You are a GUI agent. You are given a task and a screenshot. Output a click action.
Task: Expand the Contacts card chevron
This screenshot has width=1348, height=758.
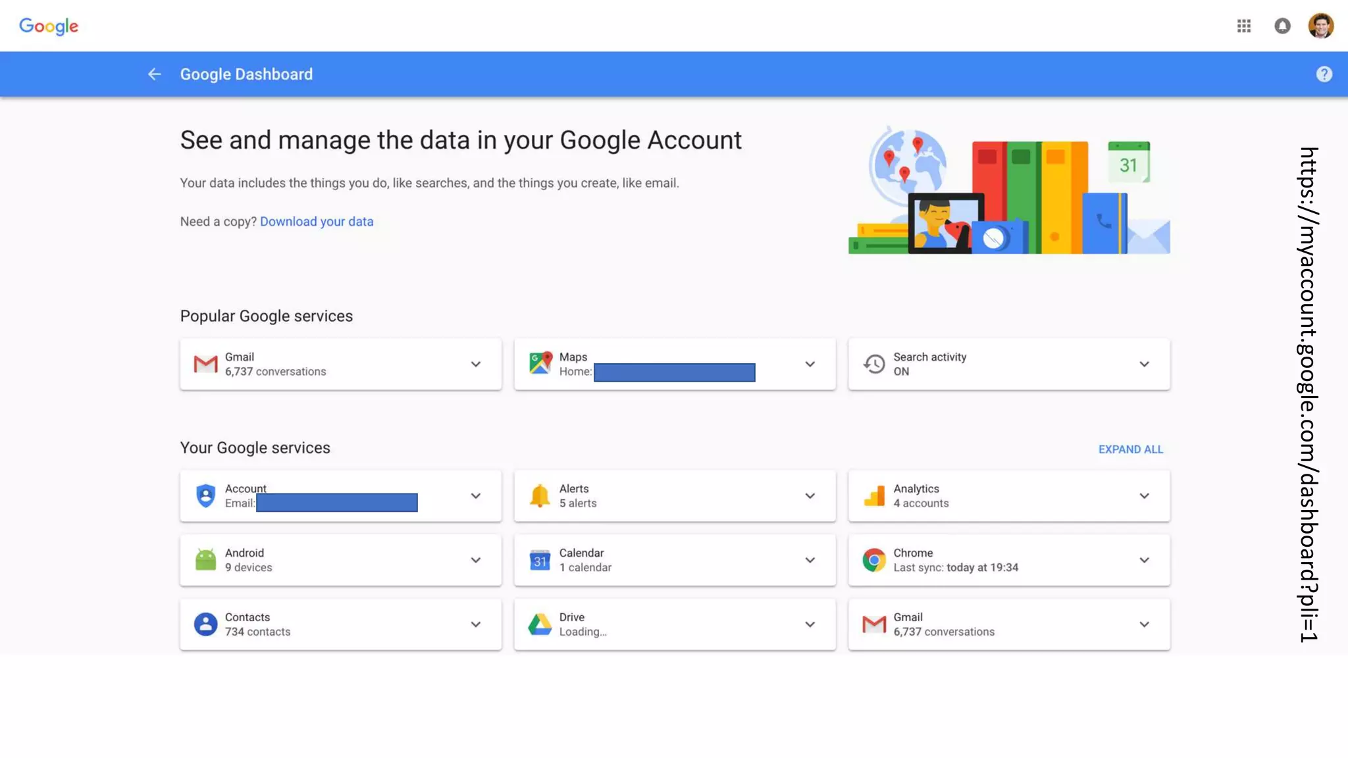[x=475, y=624]
